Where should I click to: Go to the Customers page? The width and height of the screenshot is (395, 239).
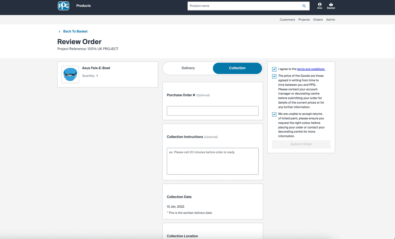point(287,20)
